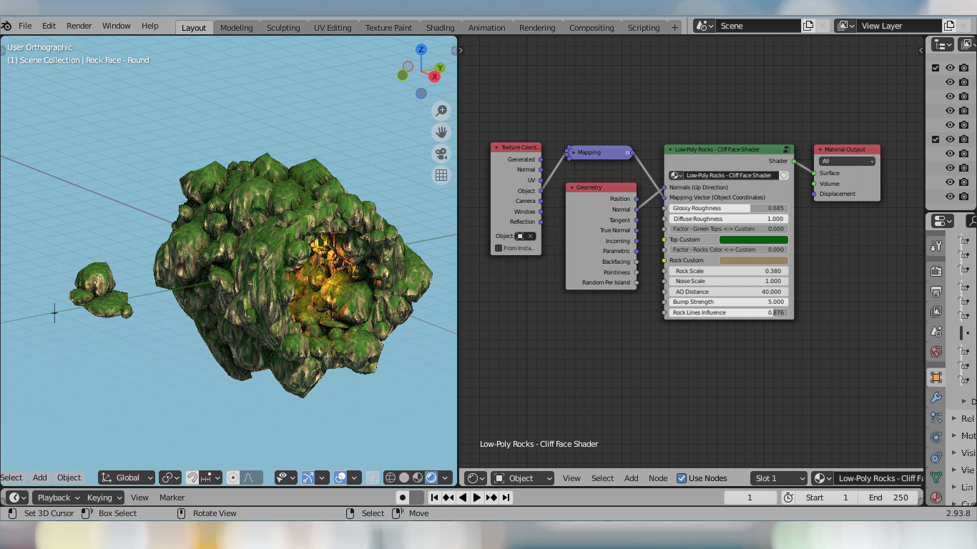Click the Glossy Roughness slider

729,208
